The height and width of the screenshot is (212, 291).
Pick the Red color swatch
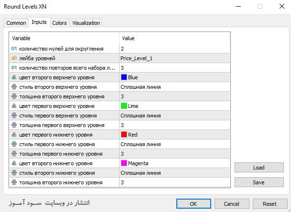[x=124, y=135]
